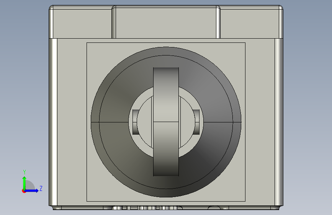Select the top center raised block of the housing

166,22
